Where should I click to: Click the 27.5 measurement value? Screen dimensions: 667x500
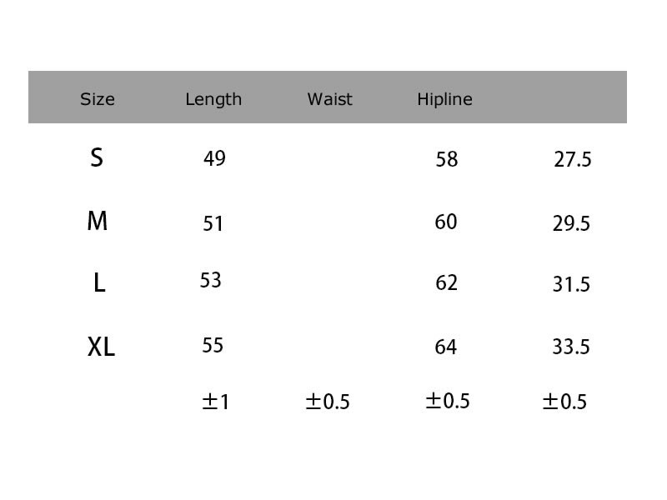point(573,160)
